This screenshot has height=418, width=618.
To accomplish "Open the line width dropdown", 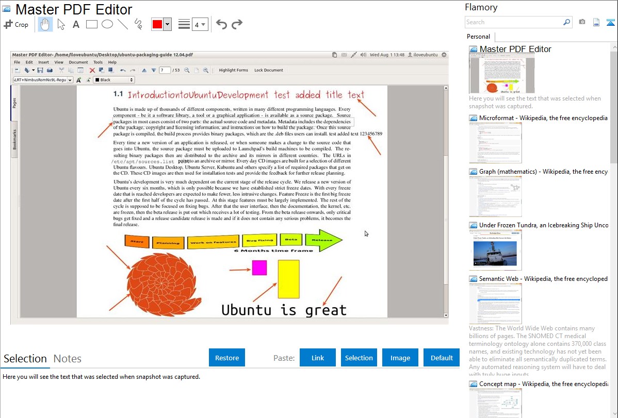I will point(200,24).
